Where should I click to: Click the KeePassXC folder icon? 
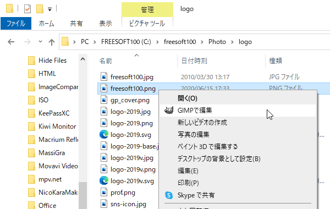coord(31,113)
